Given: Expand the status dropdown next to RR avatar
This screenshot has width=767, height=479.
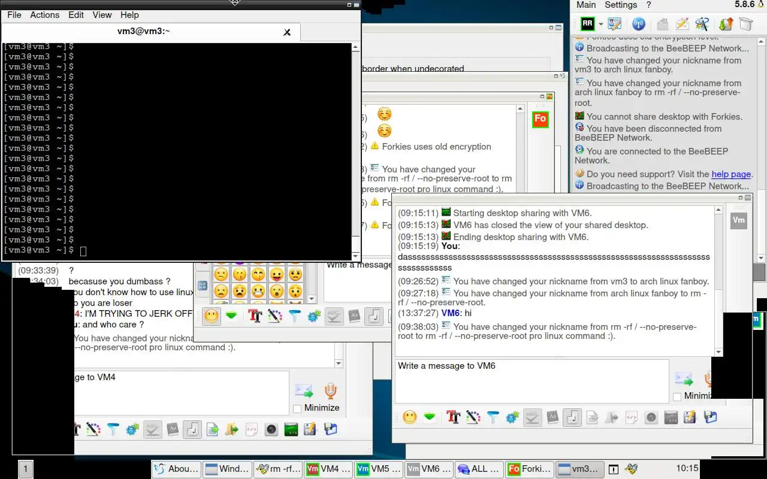Looking at the screenshot, I should (x=600, y=25).
